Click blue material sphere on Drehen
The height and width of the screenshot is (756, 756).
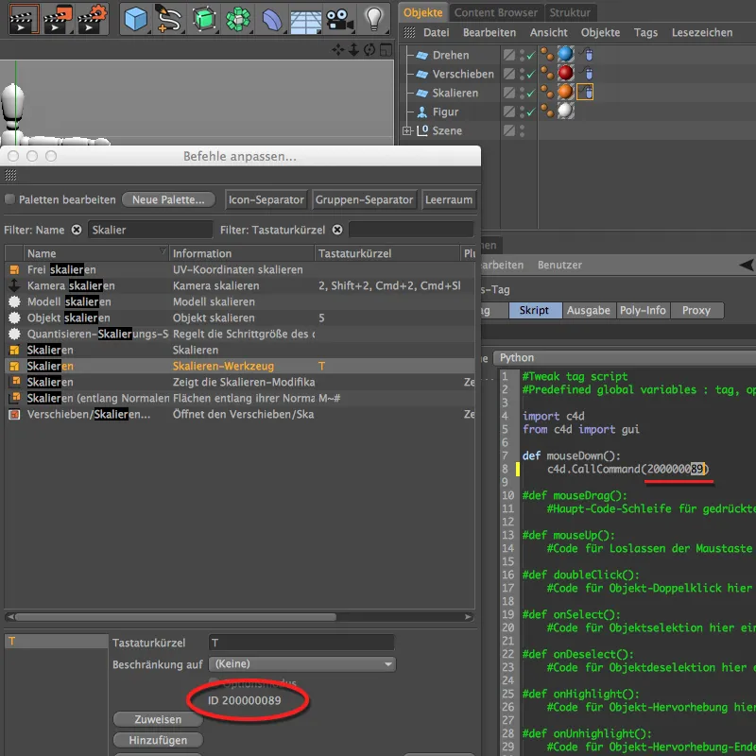565,55
